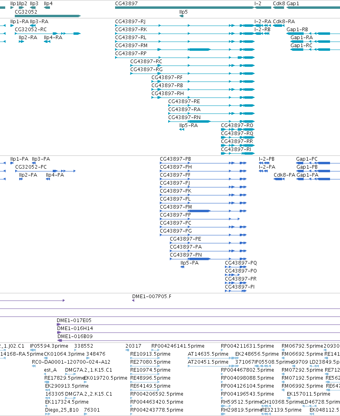Click the CG43897-RG transcript label

tap(146, 69)
